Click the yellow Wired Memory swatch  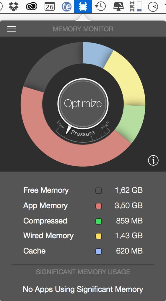(99, 236)
